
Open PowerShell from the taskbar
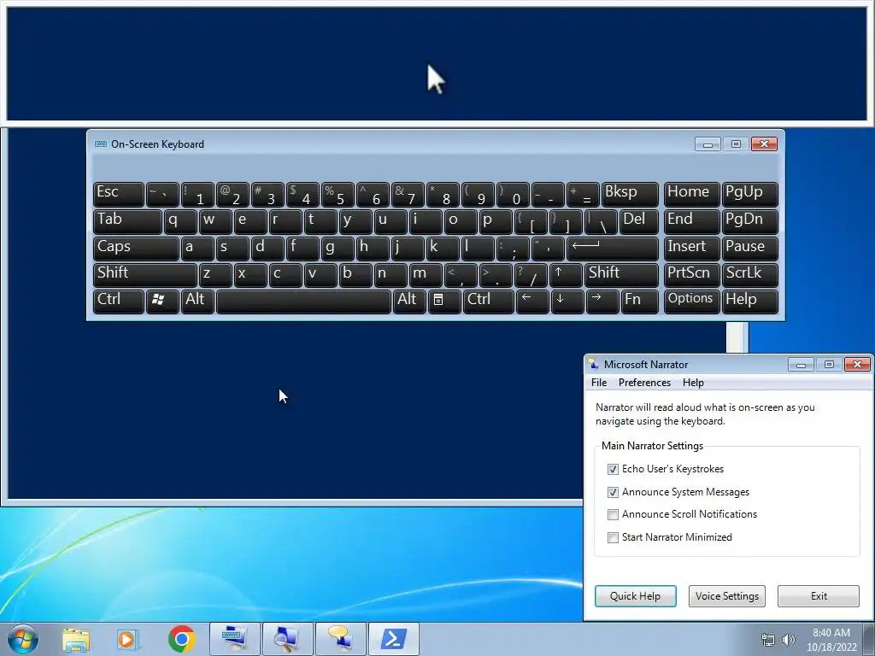(393, 639)
